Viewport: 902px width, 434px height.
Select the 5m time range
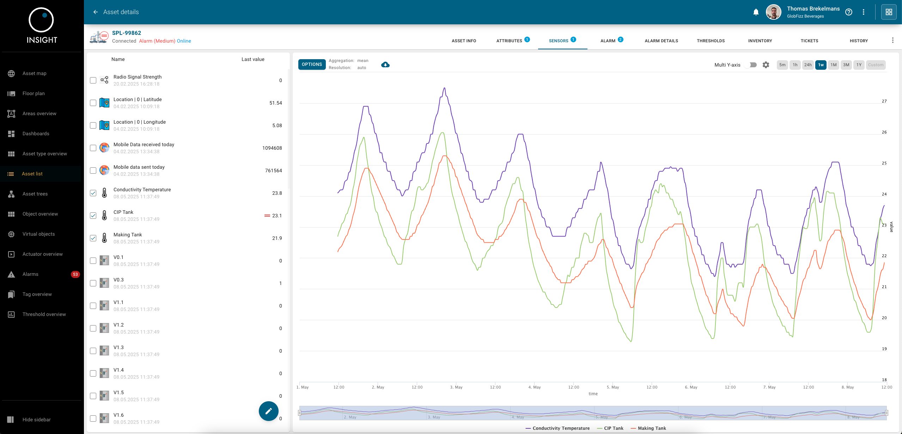pos(782,65)
